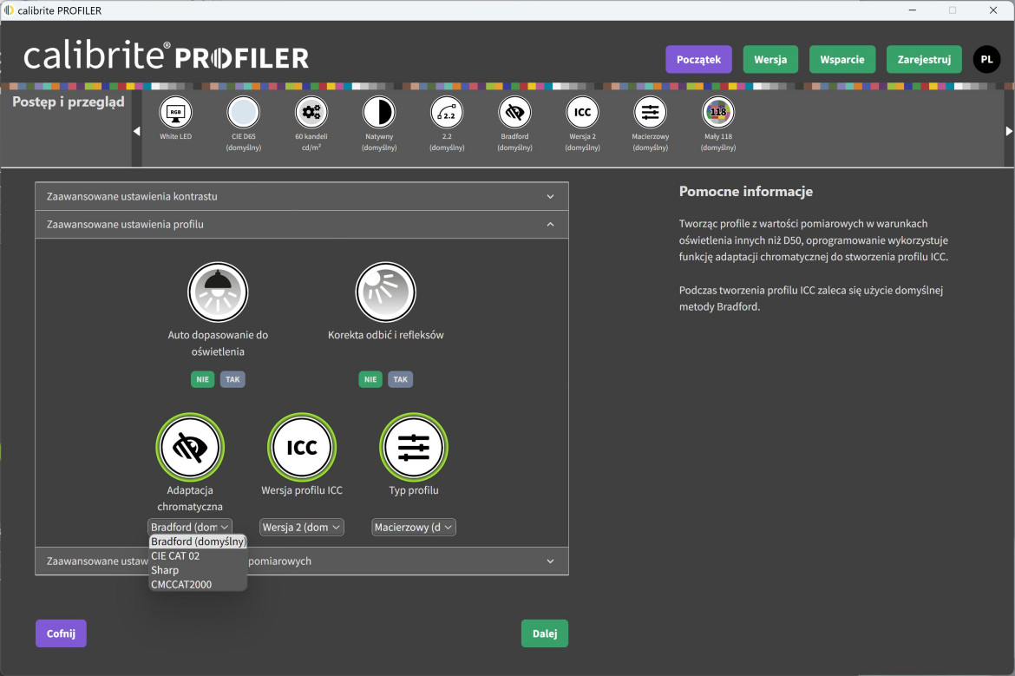Select the Bradford step icon in progress bar
This screenshot has height=676, width=1015.
tap(514, 113)
